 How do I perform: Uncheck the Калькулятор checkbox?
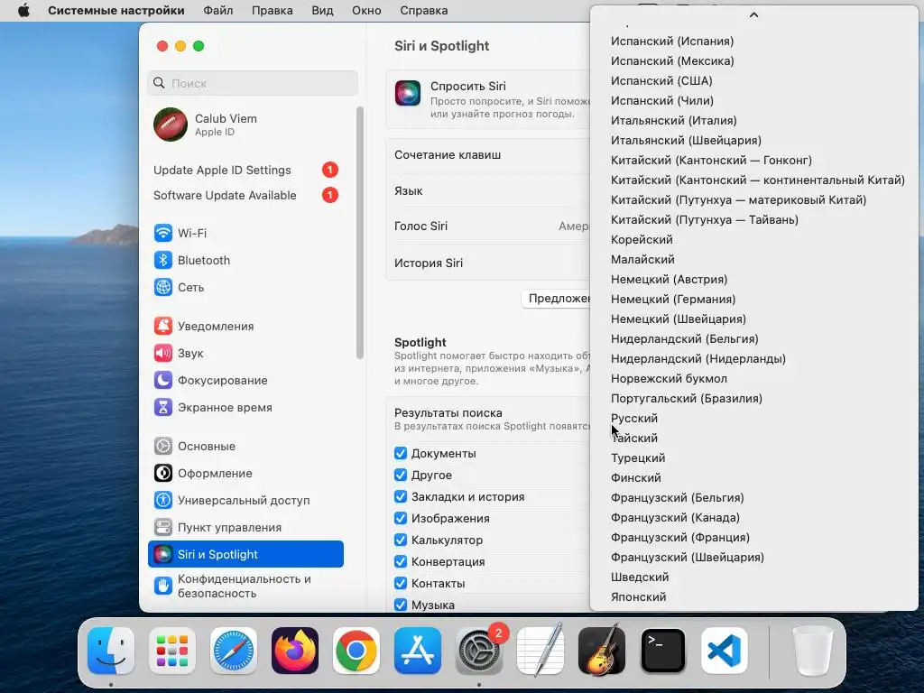(401, 540)
